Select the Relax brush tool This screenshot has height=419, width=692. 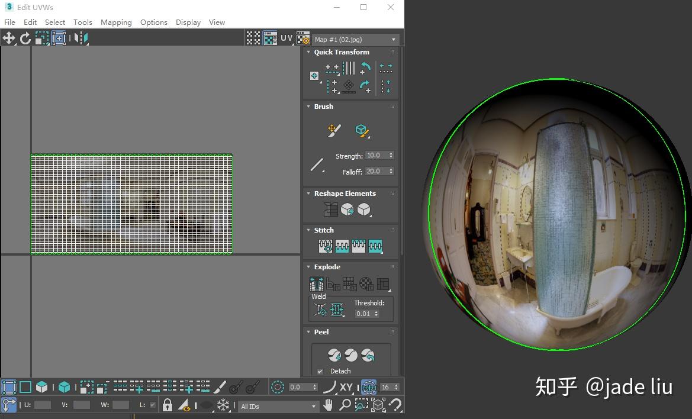click(362, 130)
